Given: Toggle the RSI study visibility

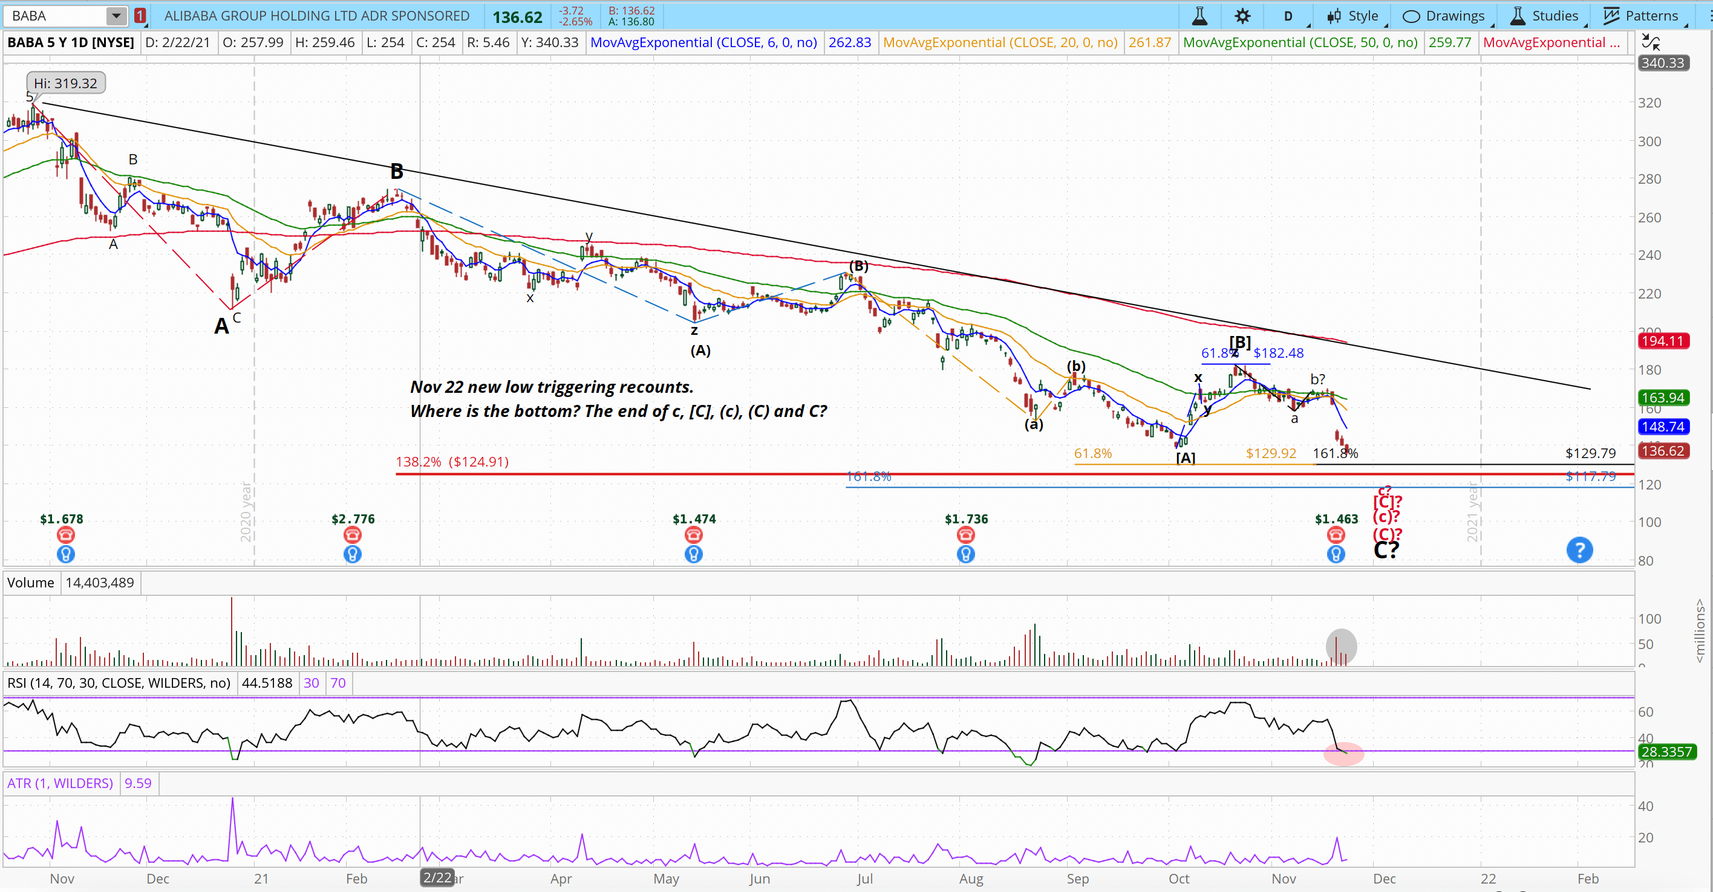Looking at the screenshot, I should 119,683.
